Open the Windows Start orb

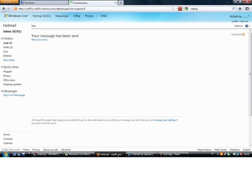tap(5, 155)
